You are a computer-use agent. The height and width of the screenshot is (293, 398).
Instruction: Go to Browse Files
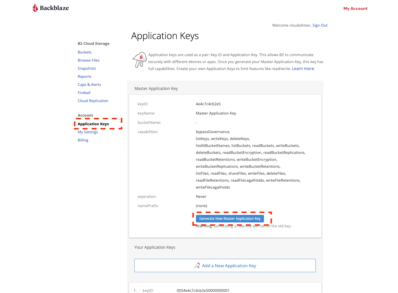(x=89, y=60)
